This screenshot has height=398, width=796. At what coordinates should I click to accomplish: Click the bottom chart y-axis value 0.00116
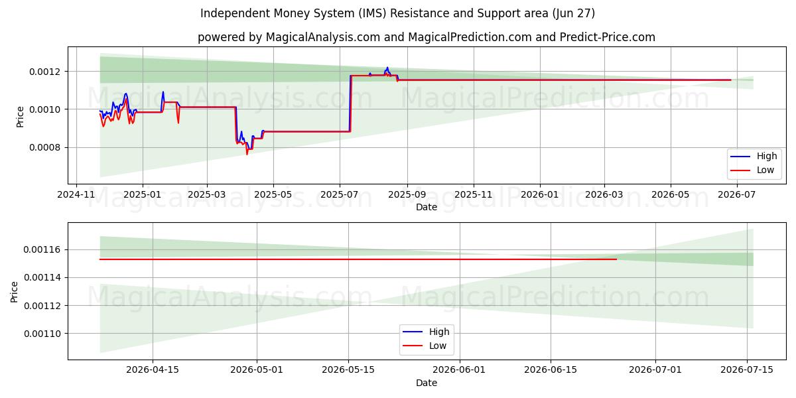42,249
